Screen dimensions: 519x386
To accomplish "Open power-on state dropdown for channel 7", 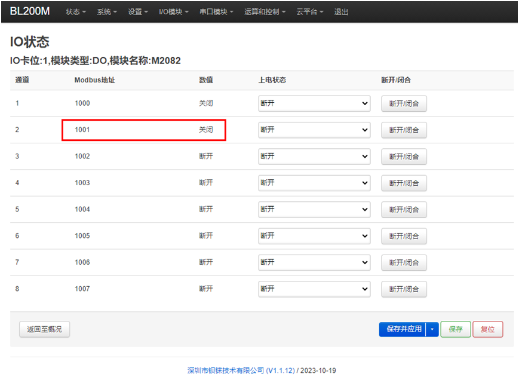I will click(314, 262).
